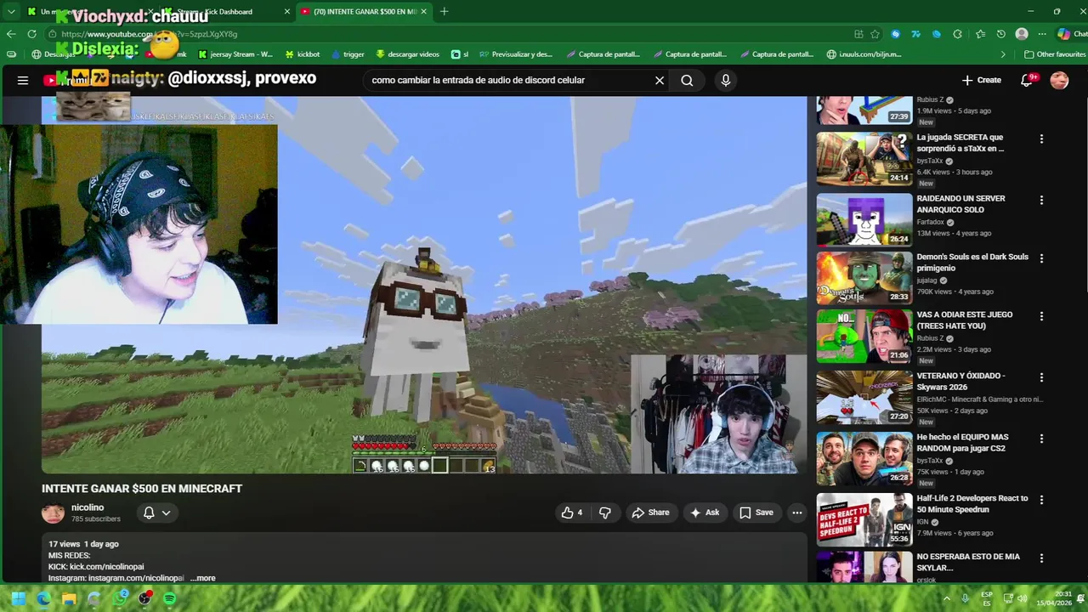Go back in browser history
Image resolution: width=1088 pixels, height=612 pixels.
(11, 34)
